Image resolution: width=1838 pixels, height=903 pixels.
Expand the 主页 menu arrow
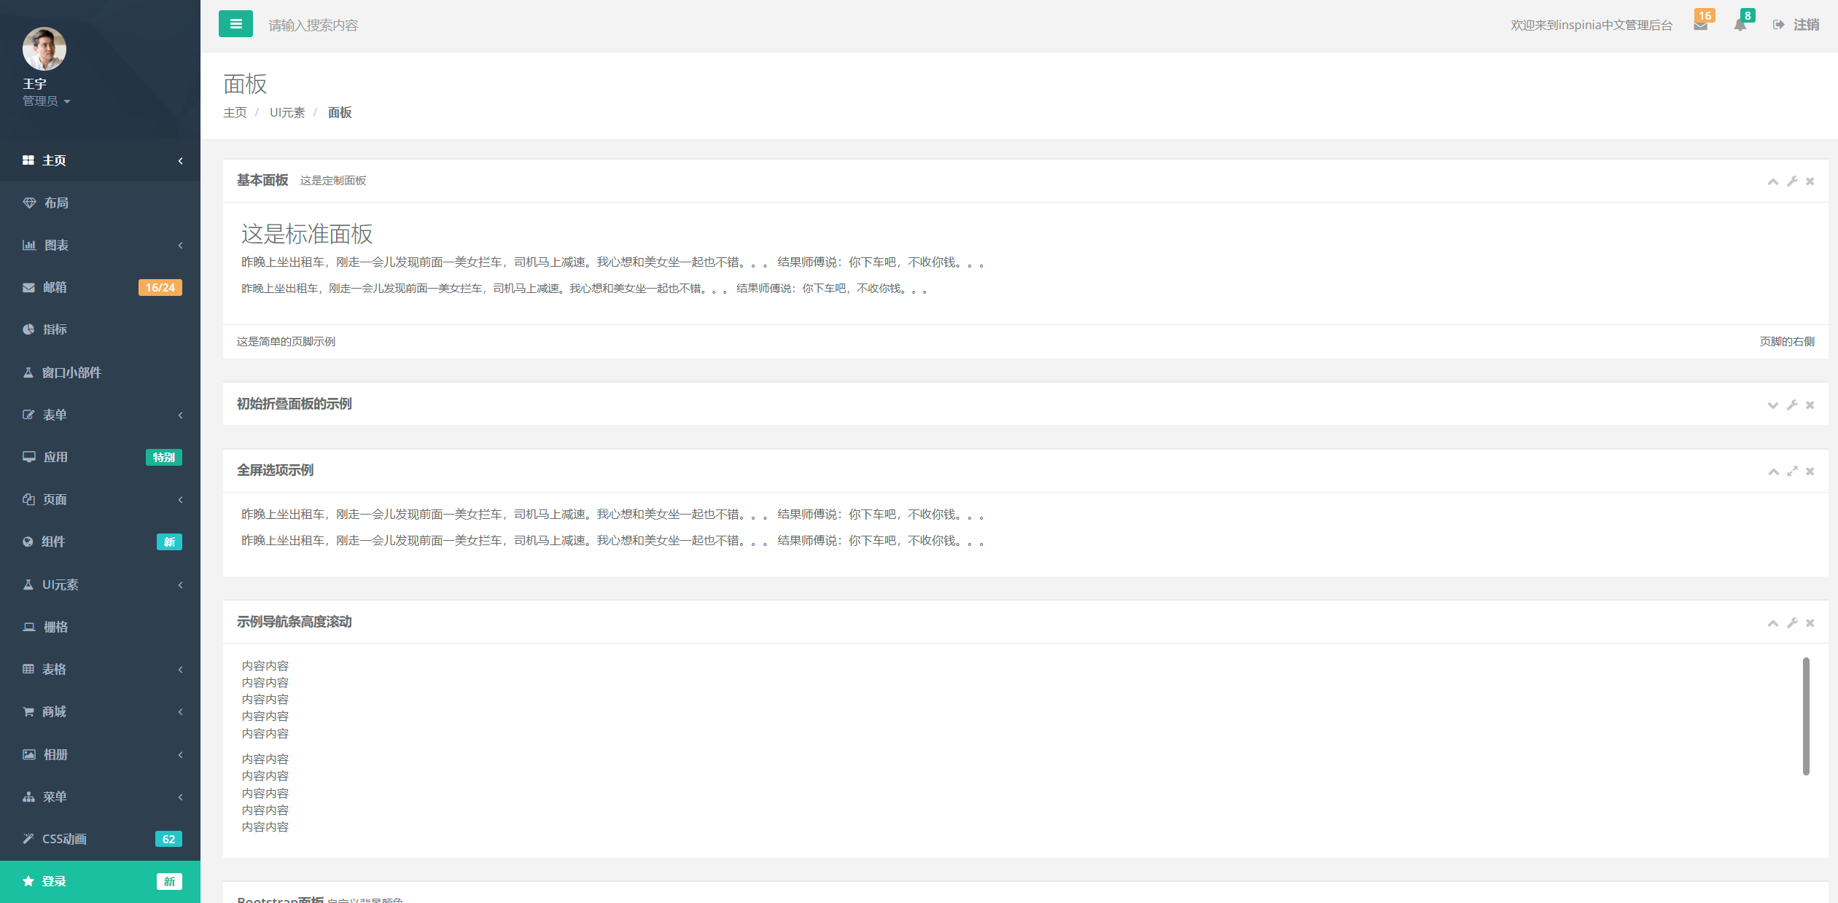pos(180,160)
